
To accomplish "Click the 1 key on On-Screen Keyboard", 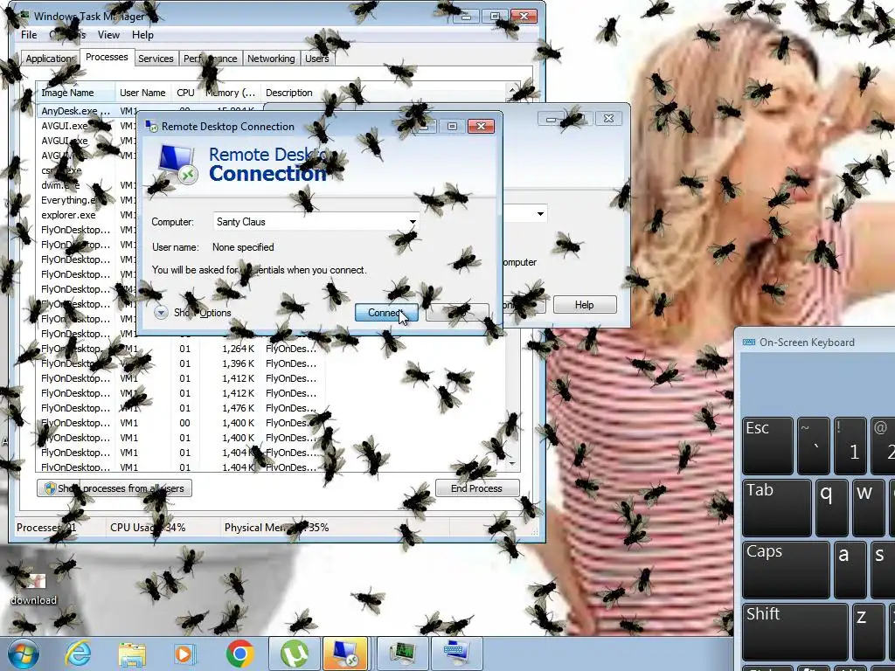I will point(850,446).
